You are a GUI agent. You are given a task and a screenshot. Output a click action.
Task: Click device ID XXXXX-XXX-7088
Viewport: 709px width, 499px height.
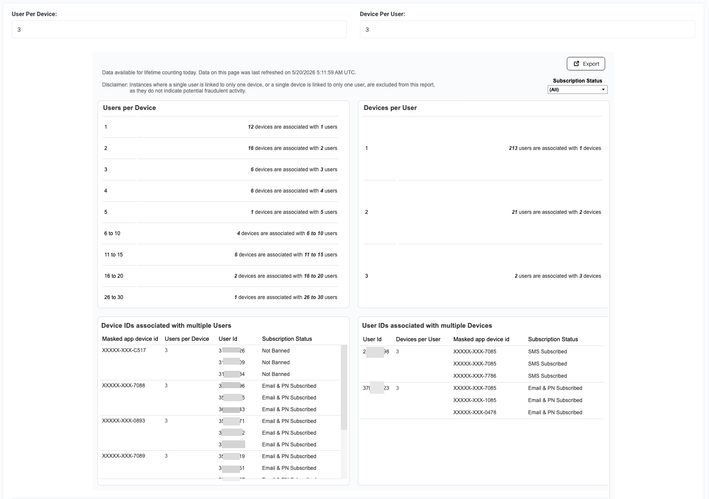123,386
